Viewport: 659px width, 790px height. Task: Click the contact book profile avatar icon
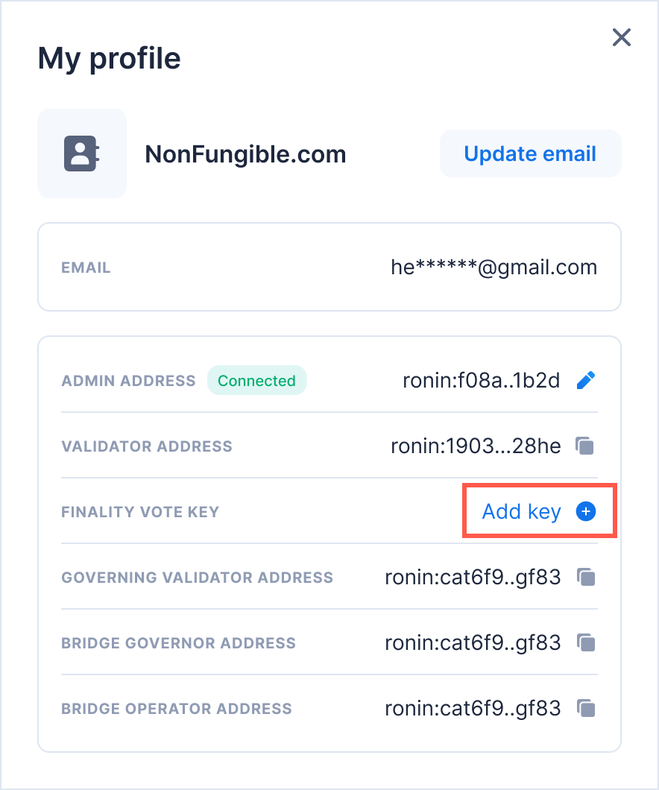(81, 154)
